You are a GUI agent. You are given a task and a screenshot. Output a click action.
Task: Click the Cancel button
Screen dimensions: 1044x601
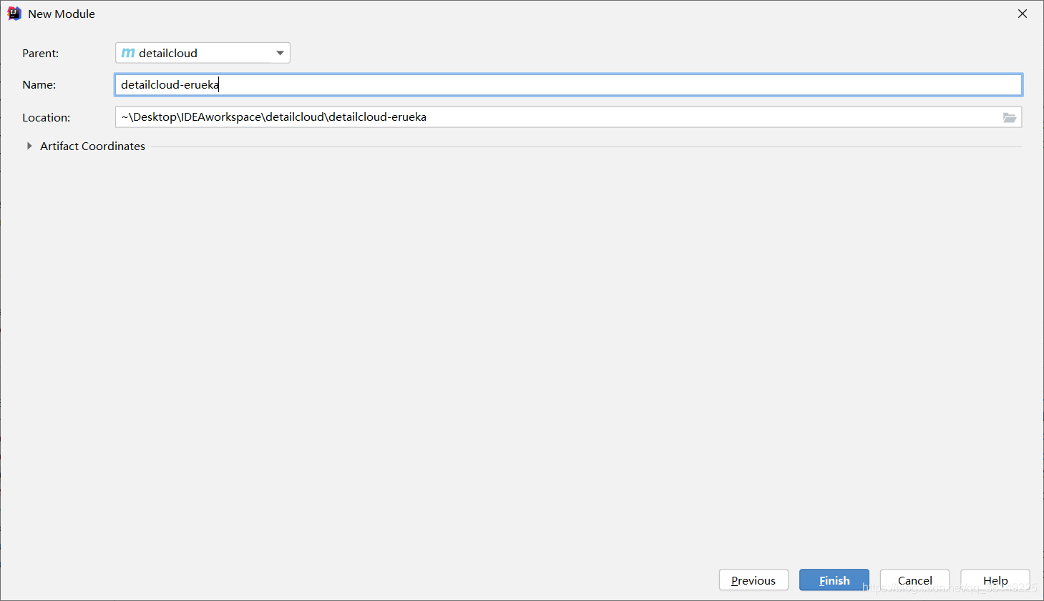(x=914, y=580)
